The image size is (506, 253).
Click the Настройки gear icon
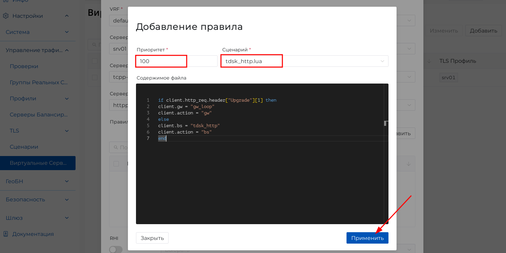tap(5, 16)
